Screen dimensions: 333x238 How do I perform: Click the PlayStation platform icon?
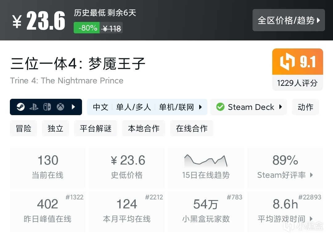(34, 107)
